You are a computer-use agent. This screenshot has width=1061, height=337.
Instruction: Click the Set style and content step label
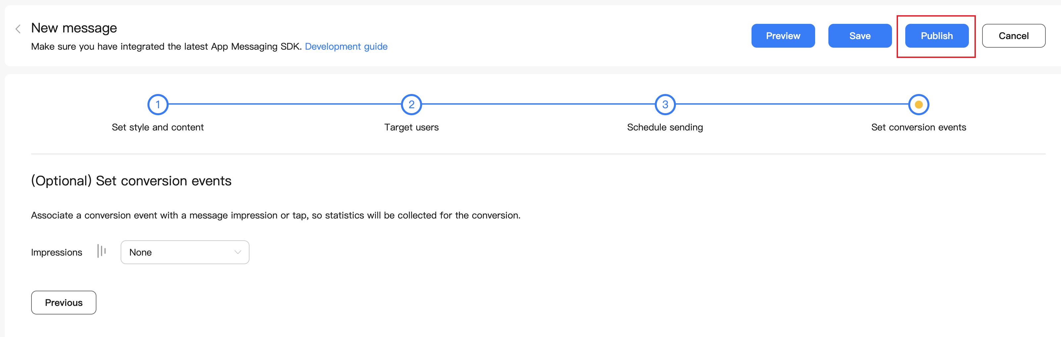158,127
